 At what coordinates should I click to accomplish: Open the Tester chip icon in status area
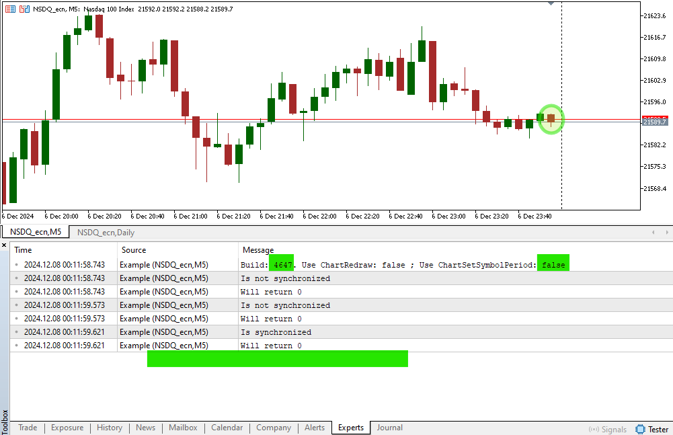[640, 429]
